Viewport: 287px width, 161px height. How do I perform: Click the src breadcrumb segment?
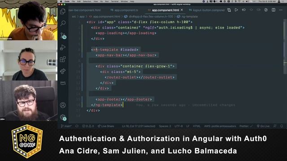pyautogui.click(x=74, y=17)
